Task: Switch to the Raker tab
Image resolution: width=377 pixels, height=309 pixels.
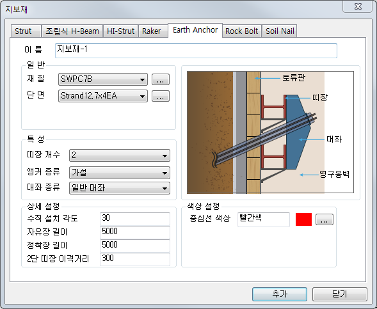Action: [x=153, y=31]
